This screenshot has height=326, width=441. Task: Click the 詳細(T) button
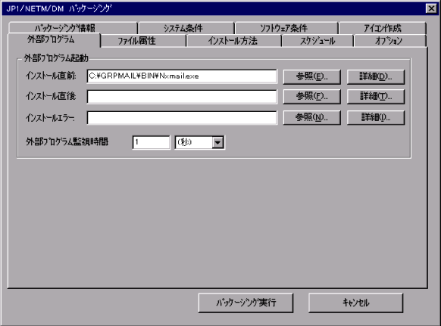pyautogui.click(x=376, y=97)
